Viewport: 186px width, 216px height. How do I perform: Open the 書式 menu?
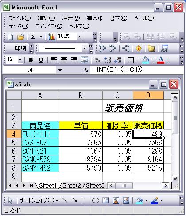[x=118, y=18]
